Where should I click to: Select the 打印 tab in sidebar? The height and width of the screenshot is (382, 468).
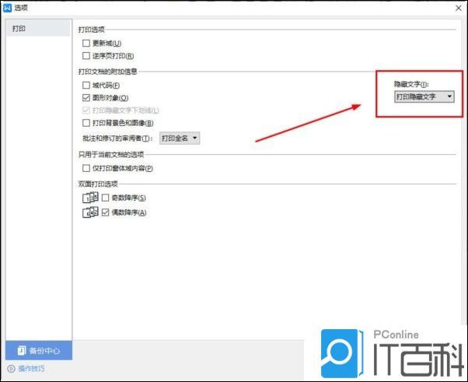tap(38, 28)
